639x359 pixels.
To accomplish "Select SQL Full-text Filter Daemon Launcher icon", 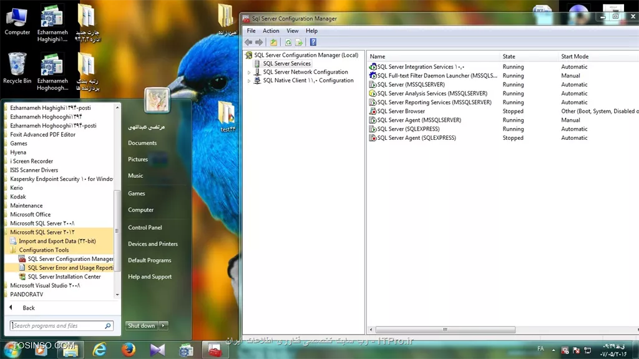I will 373,76.
